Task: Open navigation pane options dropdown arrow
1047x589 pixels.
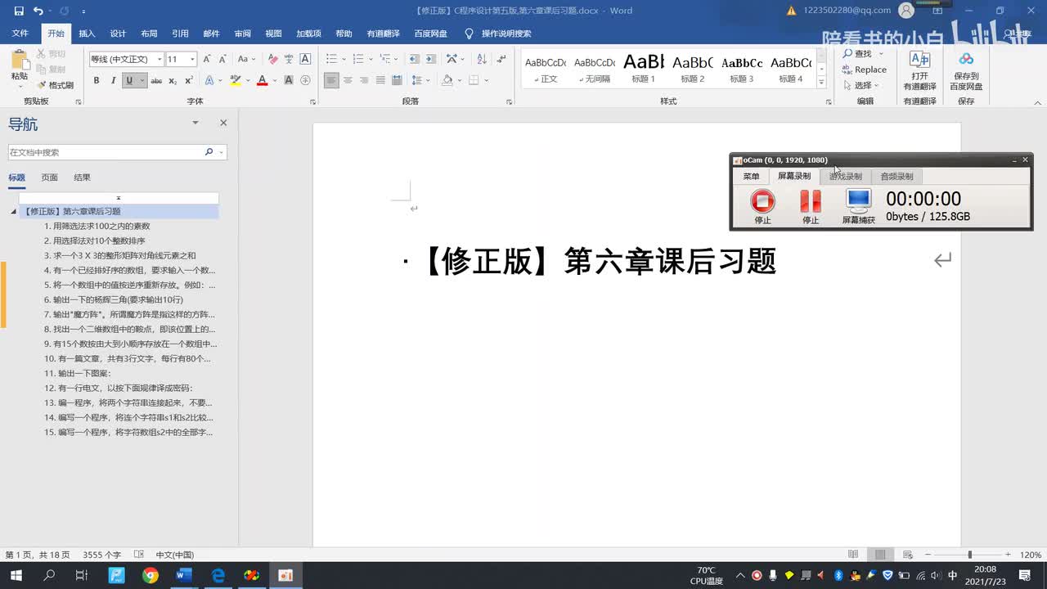Action: click(x=195, y=123)
